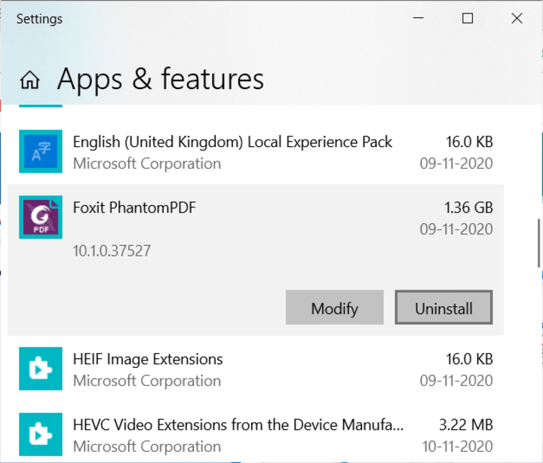This screenshot has width=543, height=463.
Task: Click the Apps & features heading
Action: click(x=161, y=80)
